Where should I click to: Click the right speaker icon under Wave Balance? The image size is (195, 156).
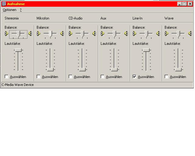click(x=190, y=34)
